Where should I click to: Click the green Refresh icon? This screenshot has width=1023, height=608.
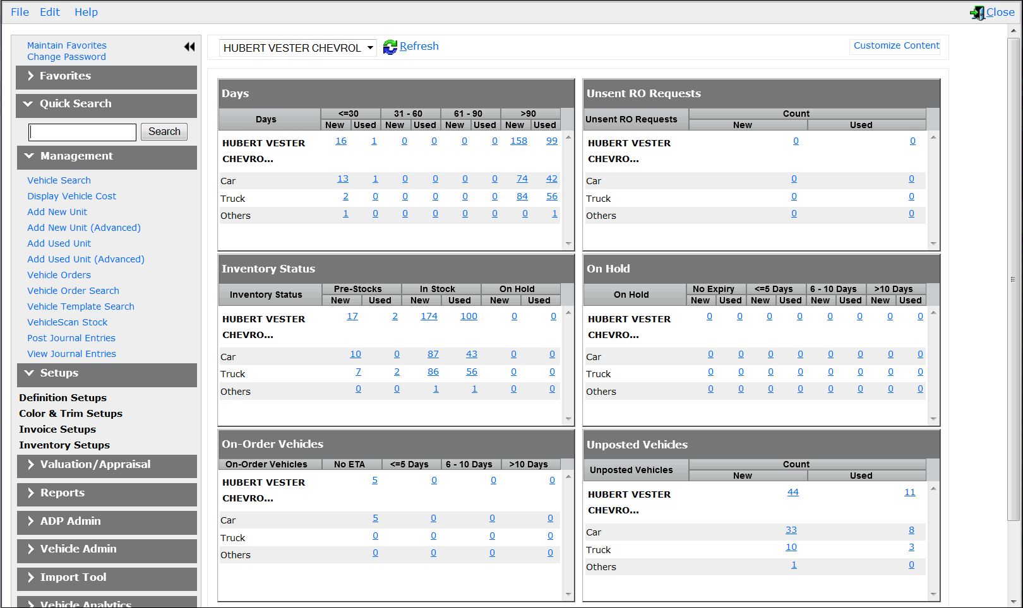[x=390, y=47]
